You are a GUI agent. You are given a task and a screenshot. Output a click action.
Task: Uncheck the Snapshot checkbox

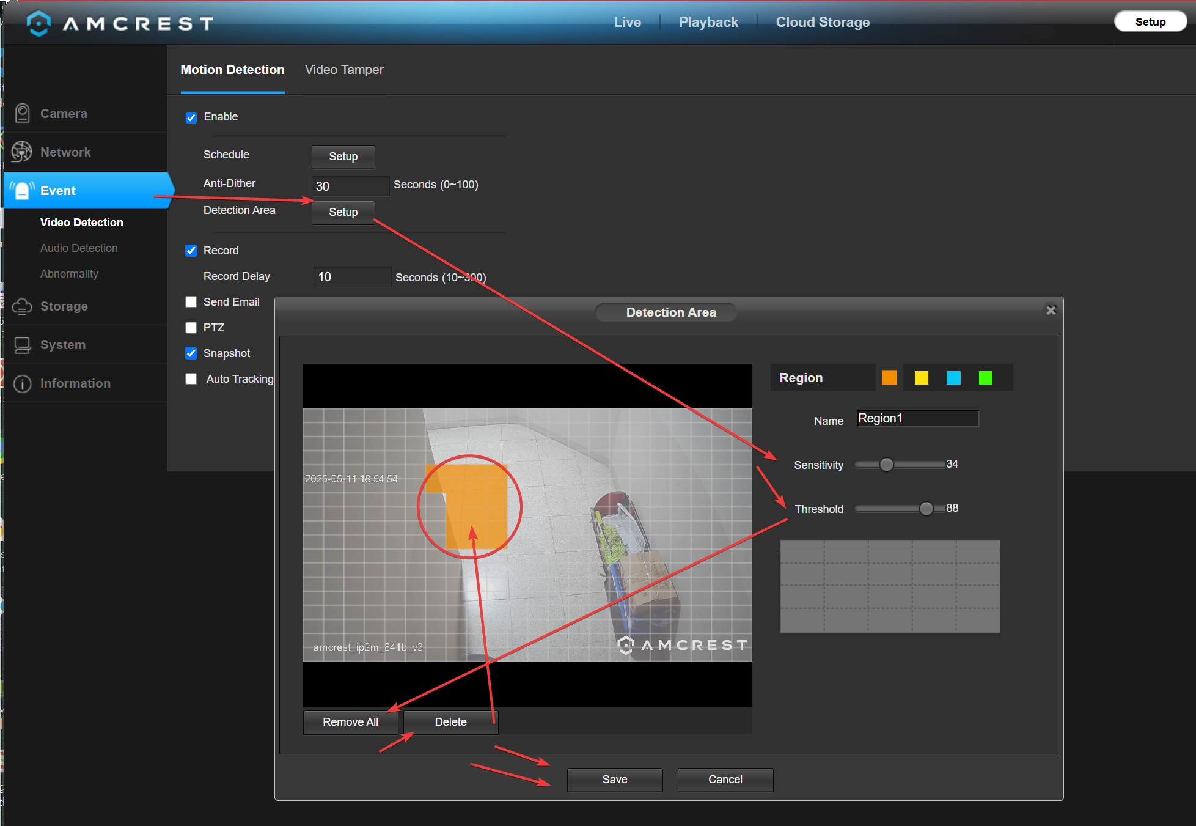pos(191,353)
